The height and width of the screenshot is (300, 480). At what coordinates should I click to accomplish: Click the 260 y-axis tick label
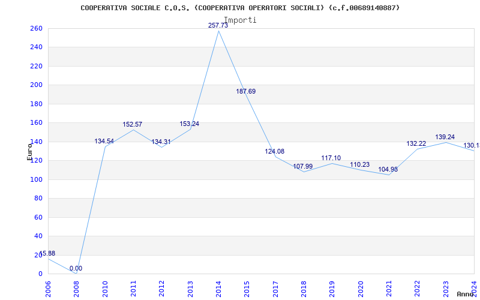36,28
